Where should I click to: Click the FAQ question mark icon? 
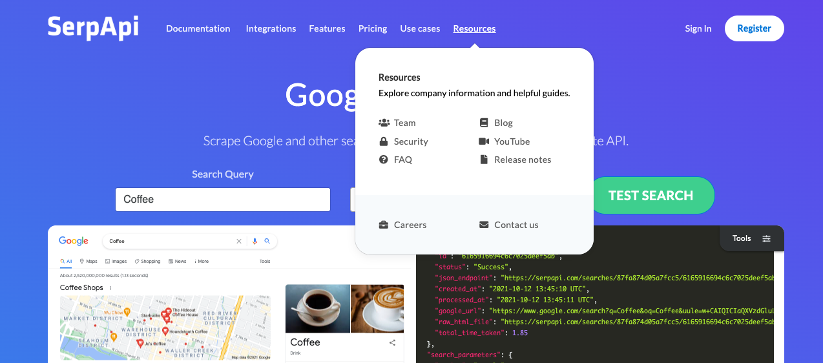click(x=384, y=160)
